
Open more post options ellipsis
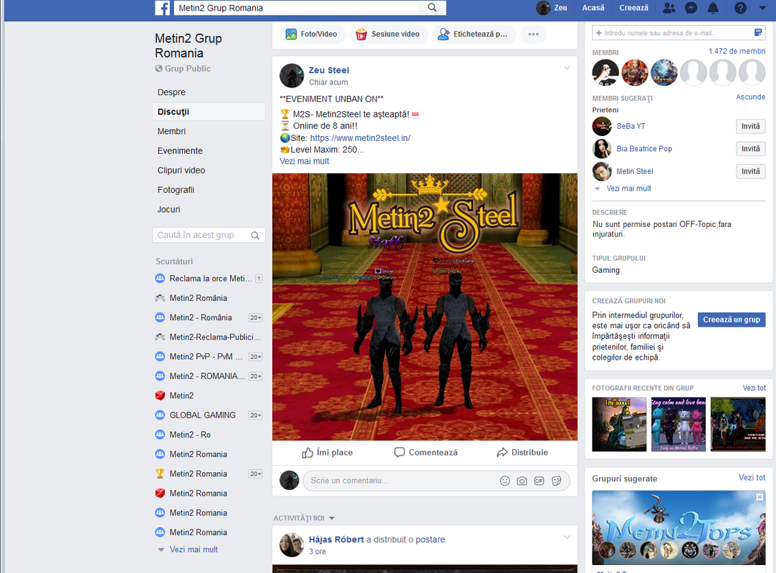tap(533, 34)
